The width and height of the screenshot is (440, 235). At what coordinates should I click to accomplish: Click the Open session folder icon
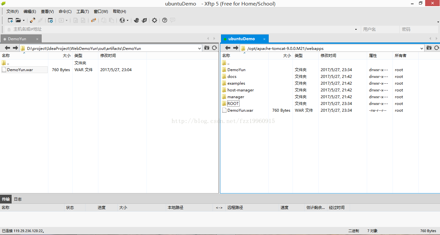[18, 20]
